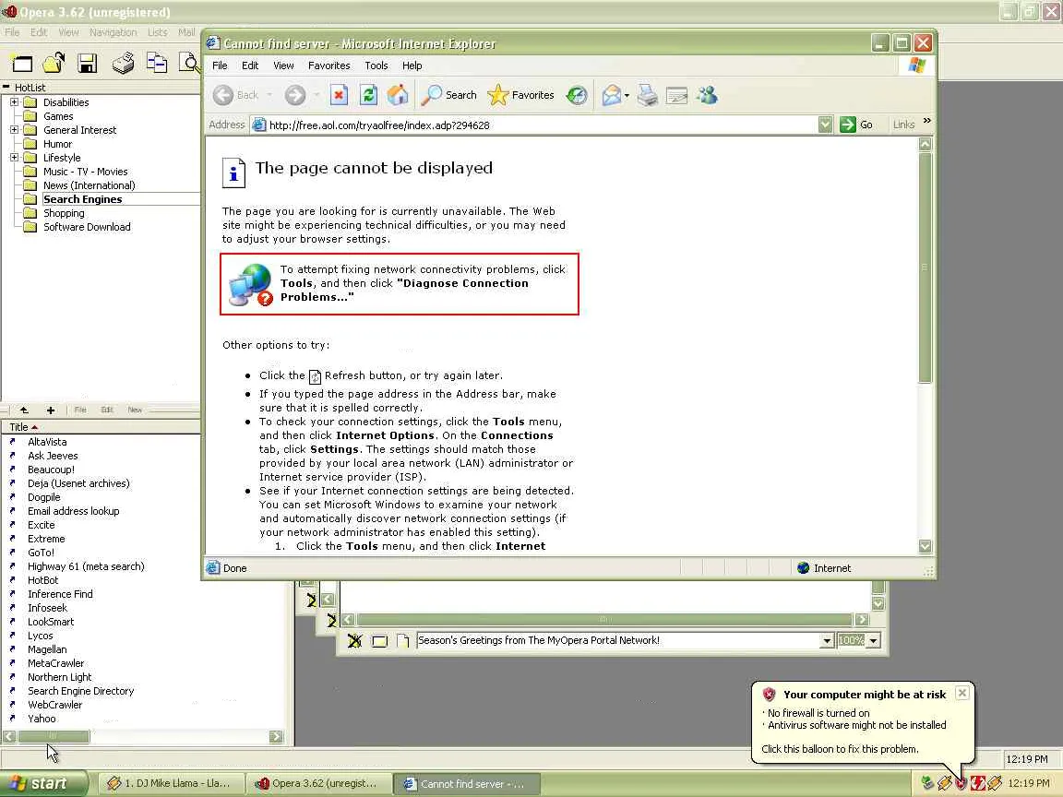
Task: Click the Save floppy disk icon in Opera
Action: pos(88,63)
